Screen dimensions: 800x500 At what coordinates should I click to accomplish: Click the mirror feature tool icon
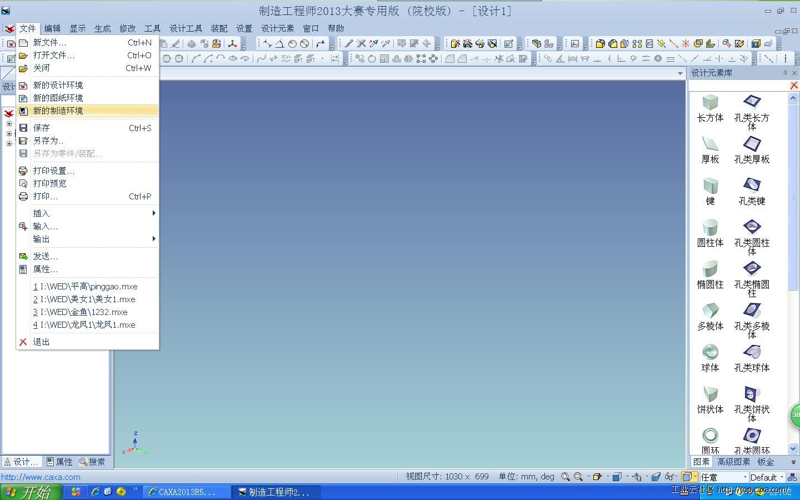pyautogui.click(x=408, y=58)
